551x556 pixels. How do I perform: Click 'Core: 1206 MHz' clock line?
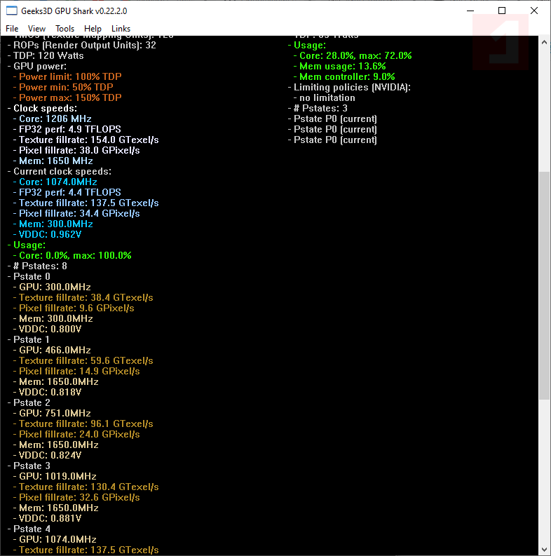point(53,118)
